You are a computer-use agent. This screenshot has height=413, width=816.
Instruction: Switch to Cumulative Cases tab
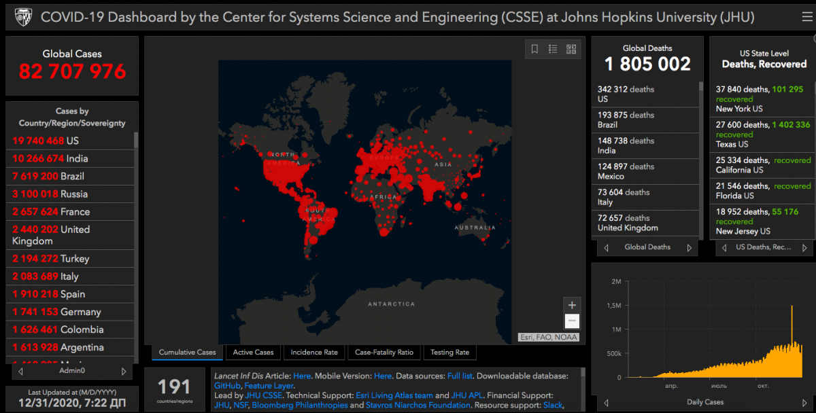point(188,352)
